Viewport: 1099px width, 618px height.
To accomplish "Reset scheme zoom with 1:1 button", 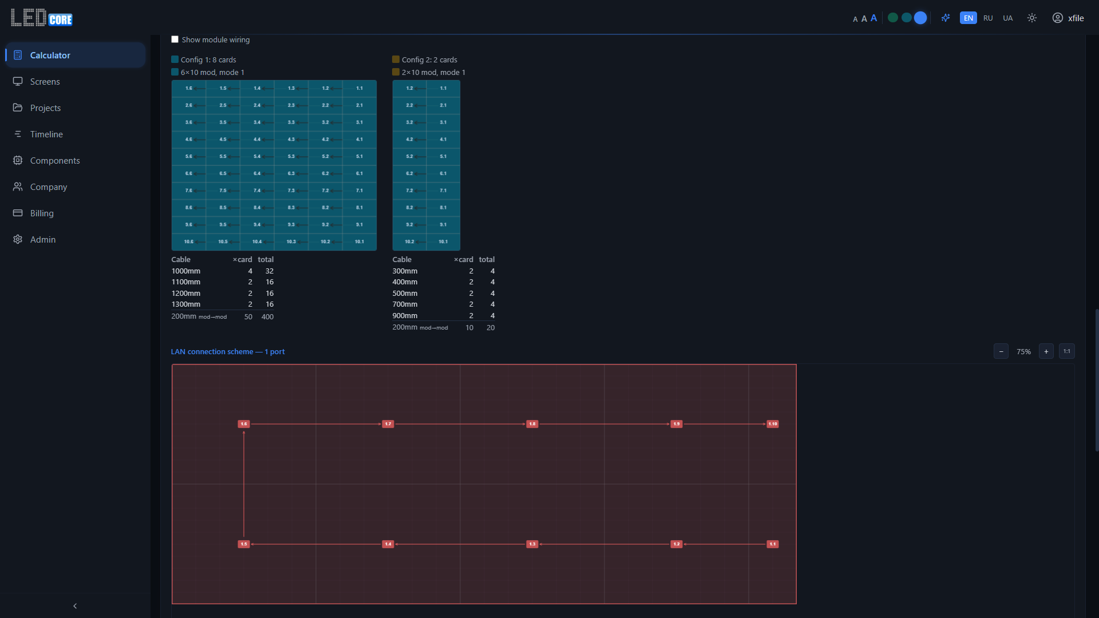I will pyautogui.click(x=1067, y=351).
